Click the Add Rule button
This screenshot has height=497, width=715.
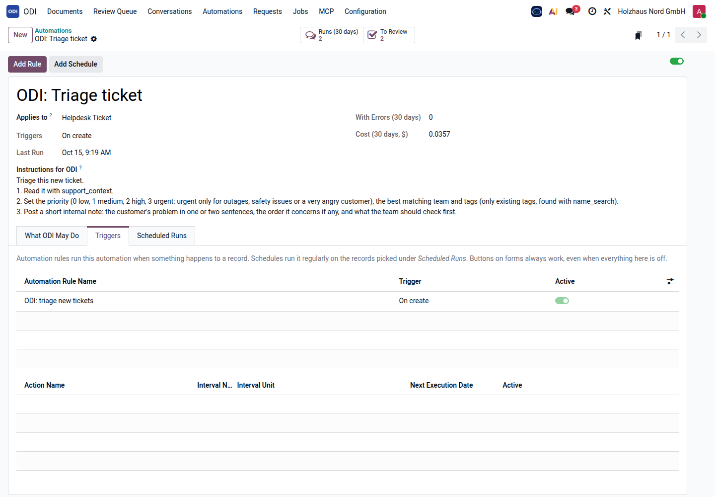coord(27,64)
